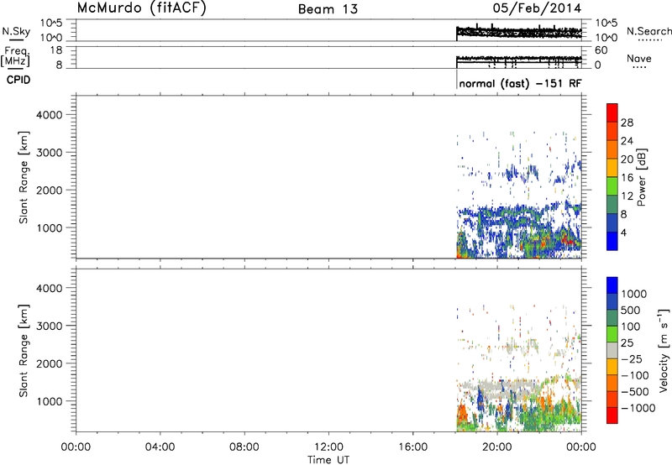Click the red top segment of Power color bar
Viewport: 672px width, 465px height.
click(612, 112)
